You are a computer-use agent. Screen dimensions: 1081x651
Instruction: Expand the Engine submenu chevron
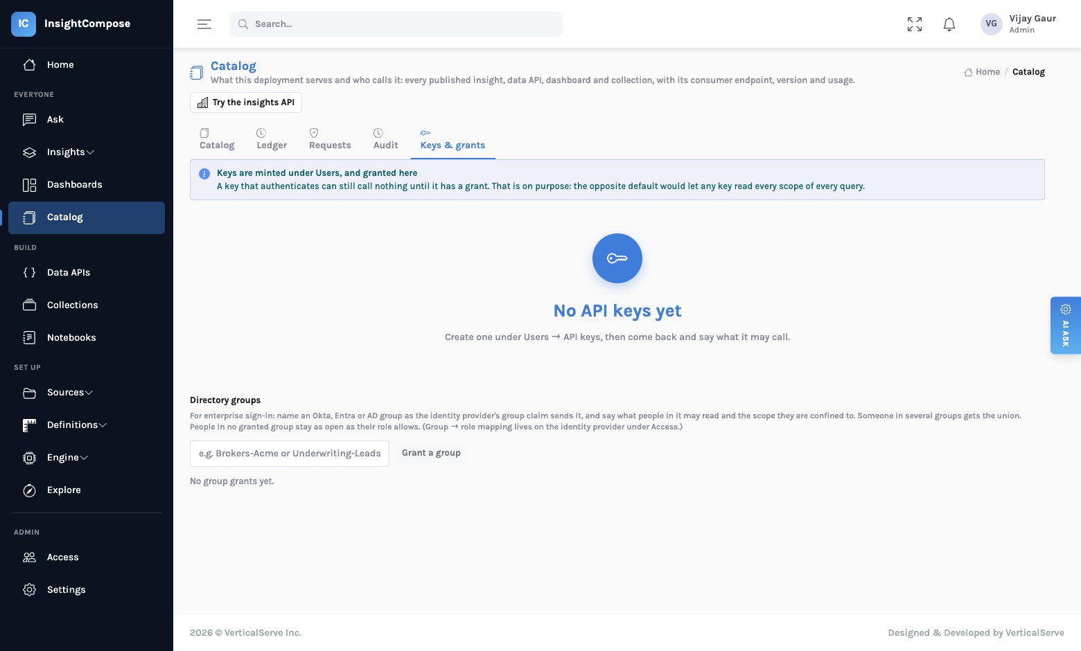[84, 458]
